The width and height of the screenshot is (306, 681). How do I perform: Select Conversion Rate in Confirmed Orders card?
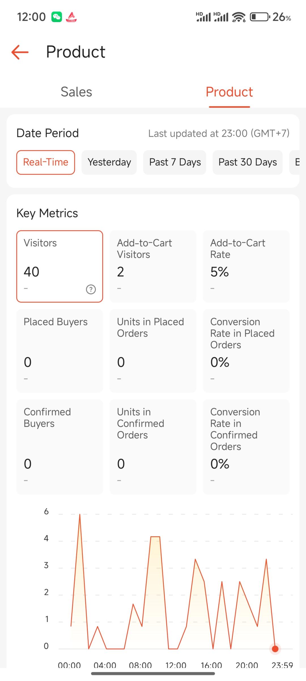[246, 447]
